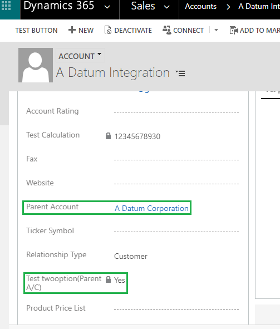The image size is (280, 329).
Task: Open the app launcher waffle icon
Action: [x=6, y=6]
